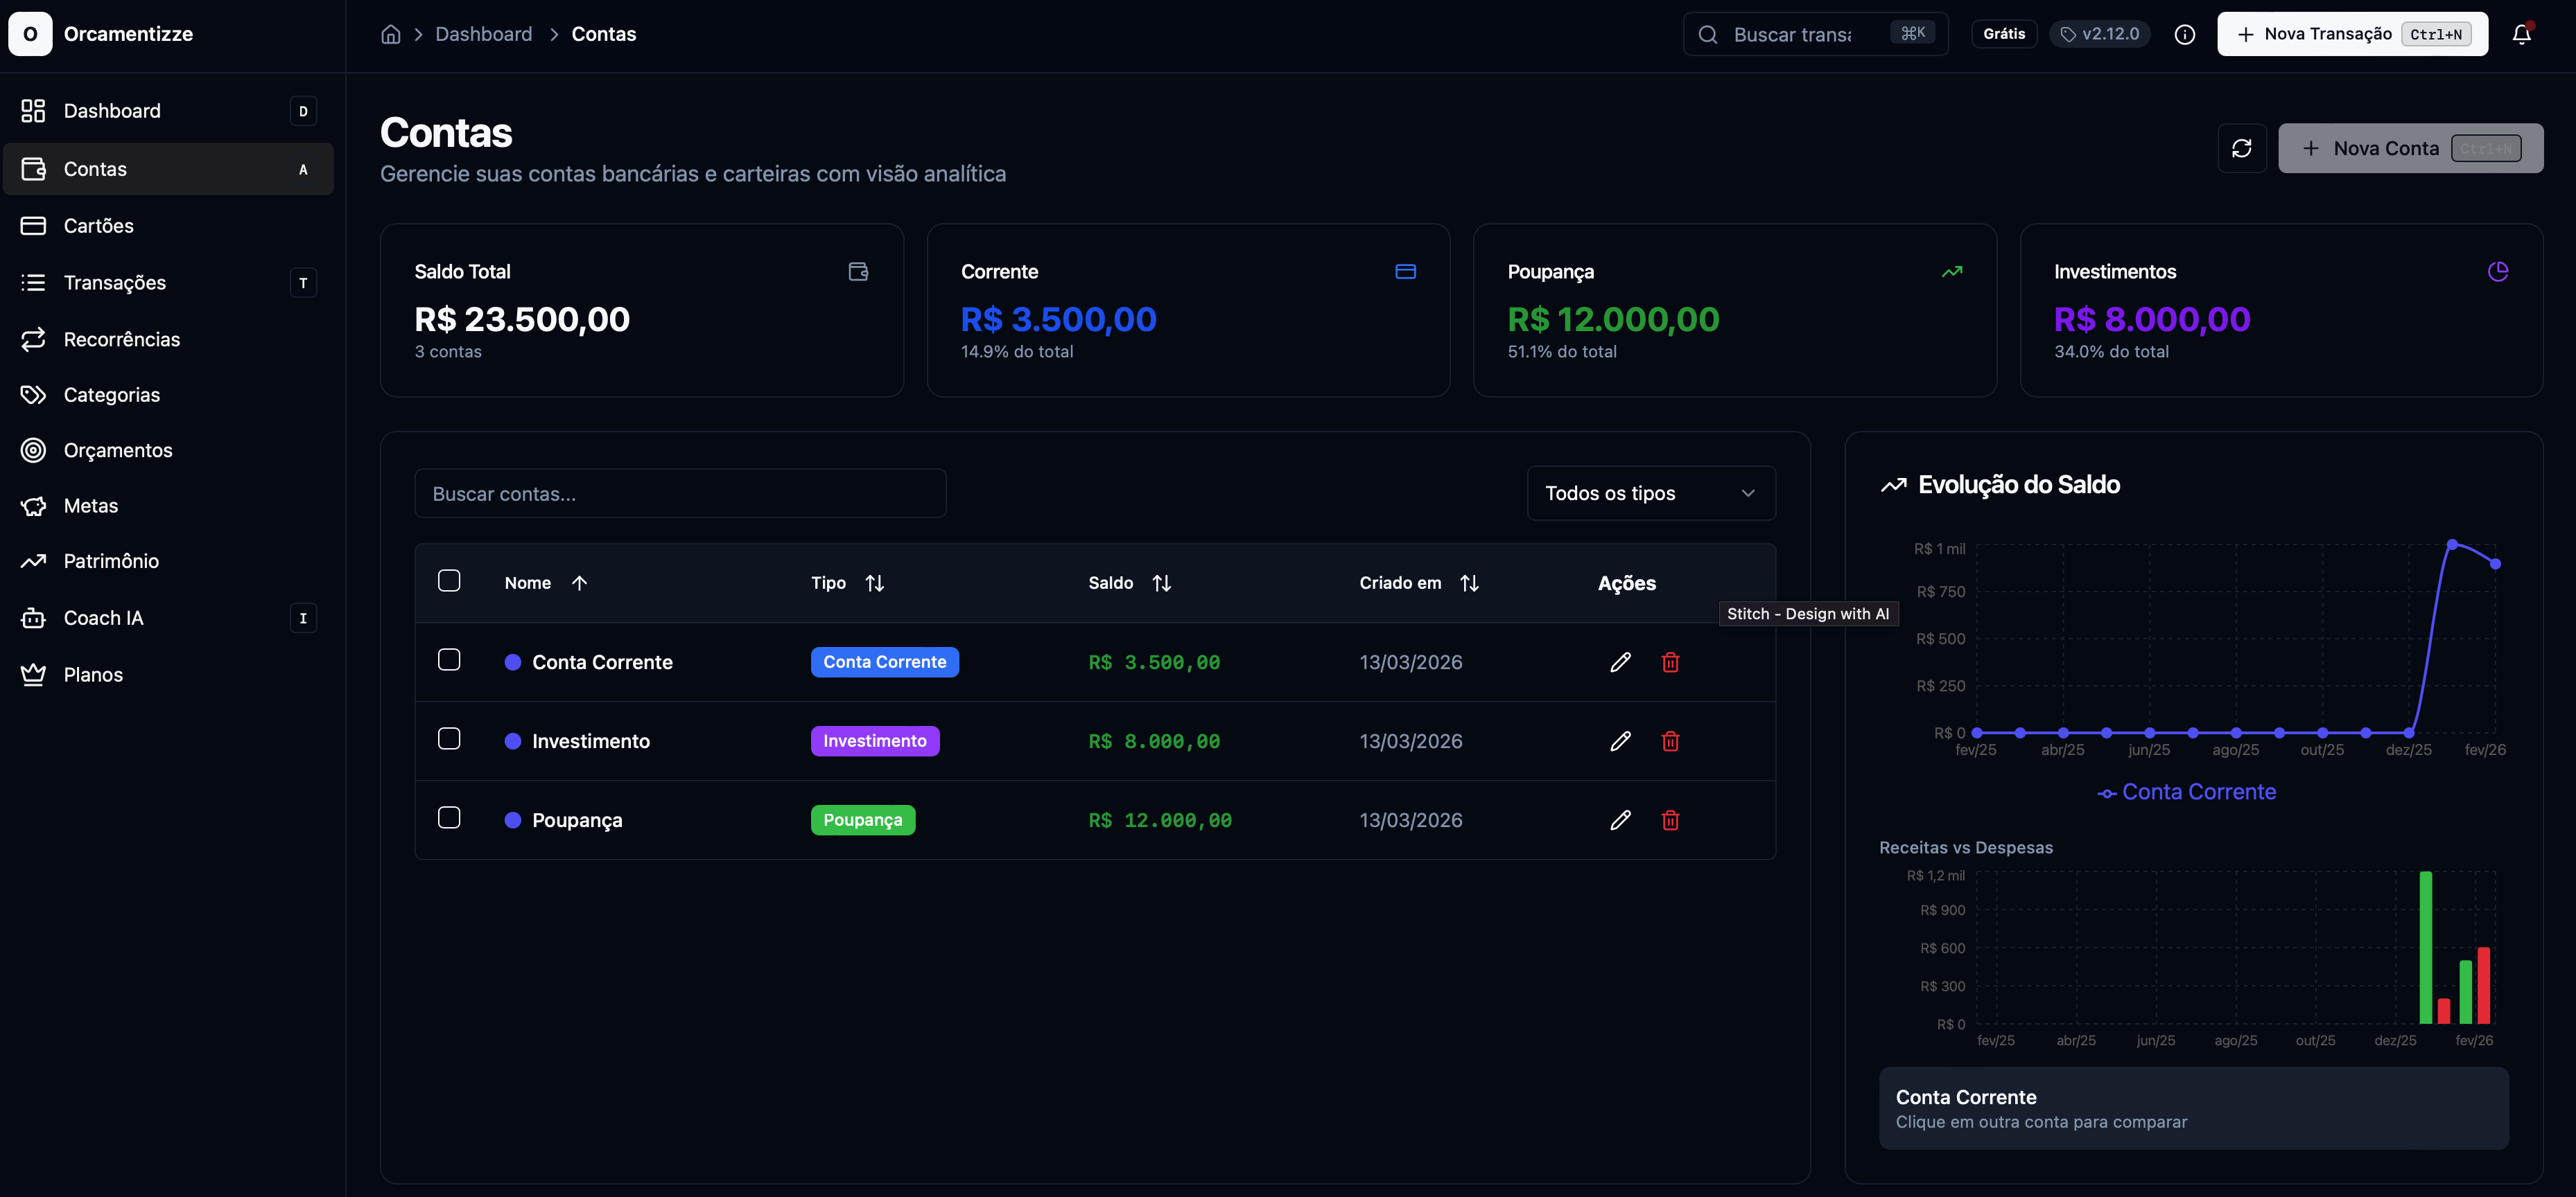The width and height of the screenshot is (2576, 1197).
Task: Focus the Buscar contas search field
Action: pos(680,494)
